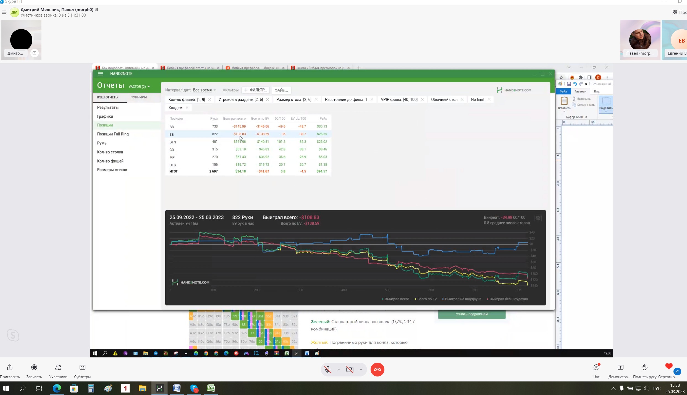687x395 pixels.
Task: Open new browser tab with plus button
Action: [x=359, y=68]
